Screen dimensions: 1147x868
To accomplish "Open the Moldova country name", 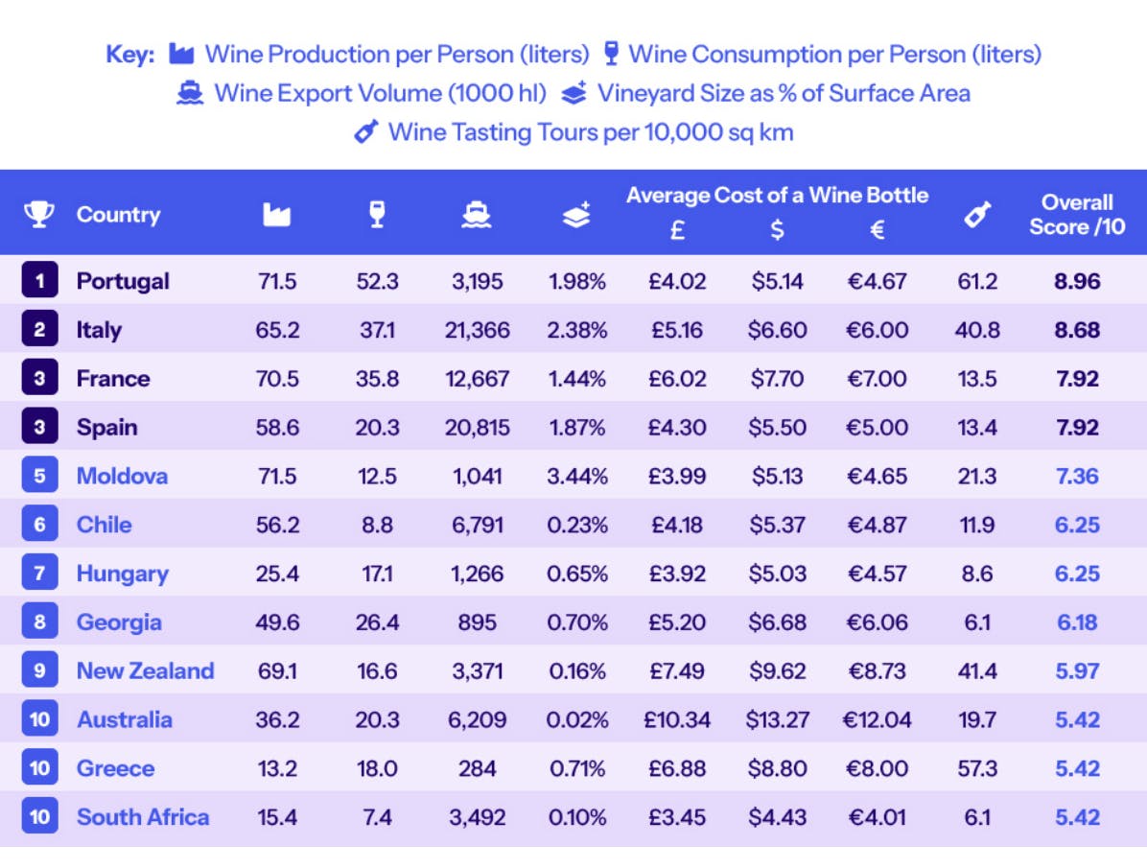I will point(122,476).
